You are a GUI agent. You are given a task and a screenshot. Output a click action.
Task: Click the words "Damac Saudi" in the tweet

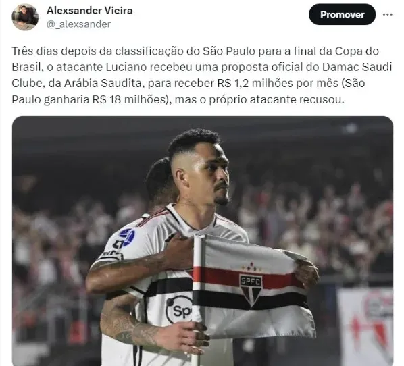tap(357, 67)
